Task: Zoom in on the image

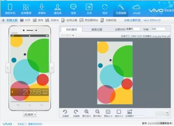Action: tap(87, 113)
